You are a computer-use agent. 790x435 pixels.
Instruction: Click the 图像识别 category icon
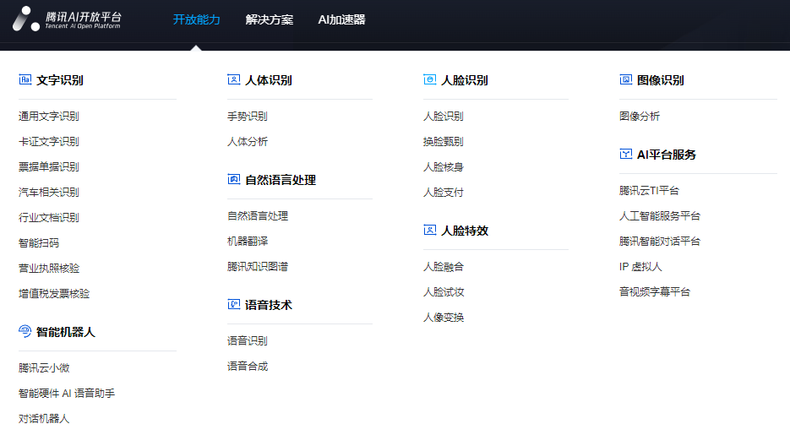click(625, 80)
